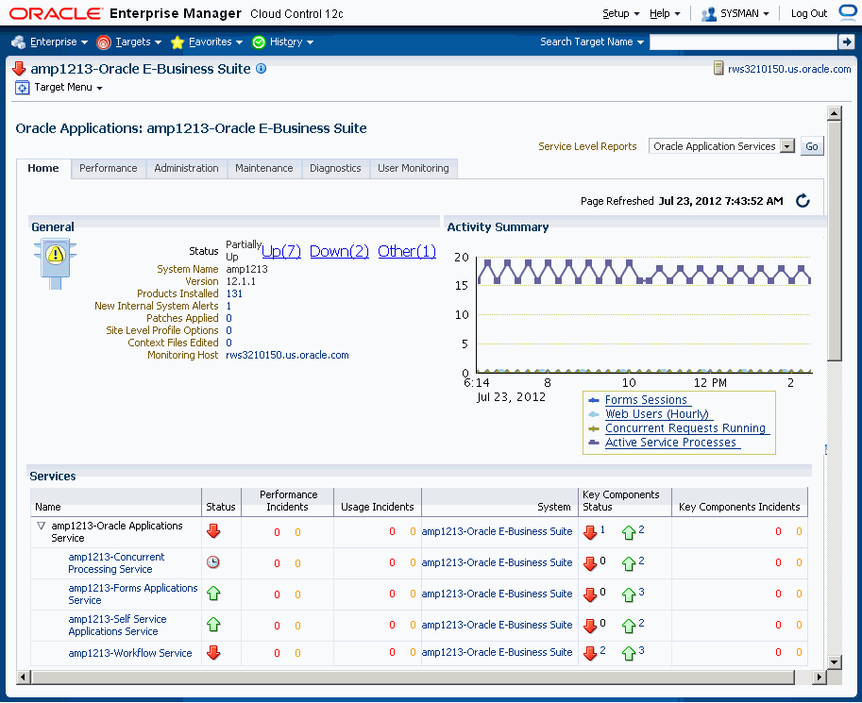Click key components down arrow in Oracle Applications Service row

pos(590,532)
